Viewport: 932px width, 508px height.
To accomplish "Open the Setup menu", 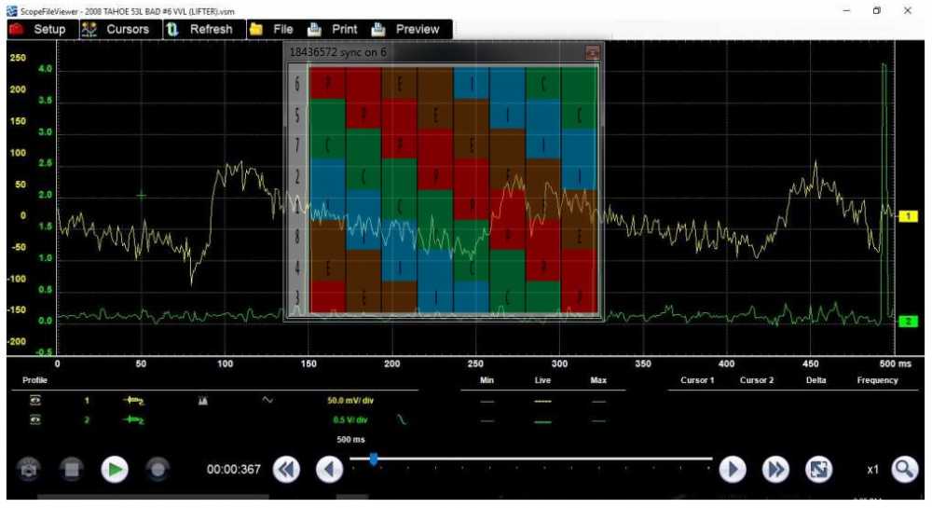I will coord(39,29).
